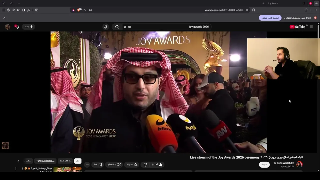Image resolution: width=320 pixels, height=180 pixels.
Task: Toggle the browser sidebar panel icon
Action: click(23, 10)
